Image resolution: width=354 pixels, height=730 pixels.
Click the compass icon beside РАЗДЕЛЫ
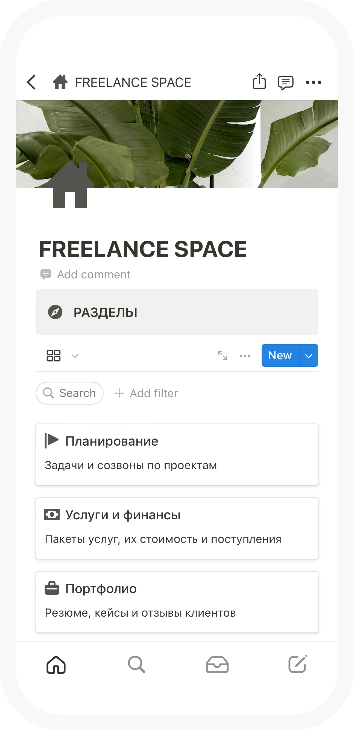[x=55, y=312]
